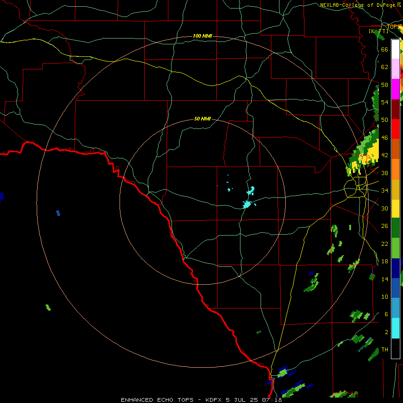Click the "58" scale value
The image size is (403, 403).
[x=385, y=85]
